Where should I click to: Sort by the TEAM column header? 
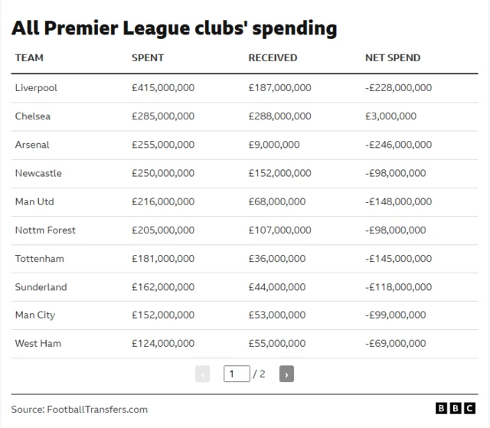click(x=29, y=57)
